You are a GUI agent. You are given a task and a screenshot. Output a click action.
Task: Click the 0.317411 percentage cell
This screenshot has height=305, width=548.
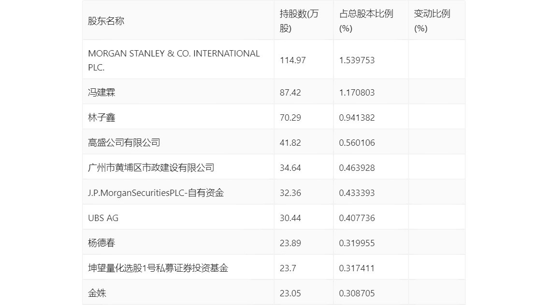click(x=357, y=268)
